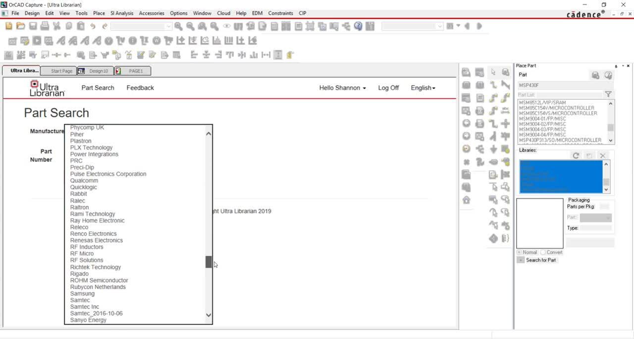Expand the Search for Part section

(x=521, y=260)
